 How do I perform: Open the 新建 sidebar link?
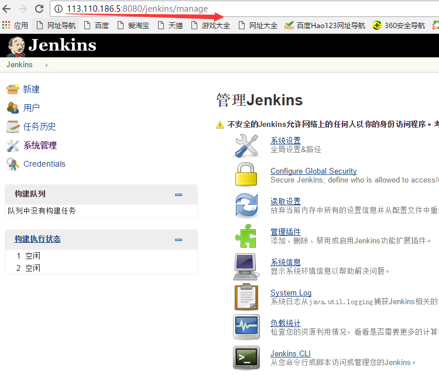(x=31, y=90)
